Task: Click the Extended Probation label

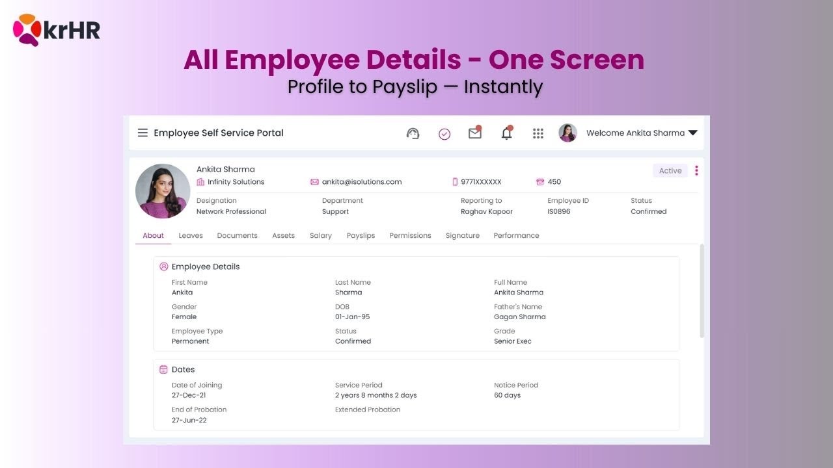Action: point(368,409)
